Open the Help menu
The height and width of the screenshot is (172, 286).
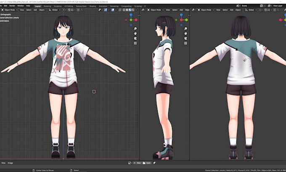[28, 6]
